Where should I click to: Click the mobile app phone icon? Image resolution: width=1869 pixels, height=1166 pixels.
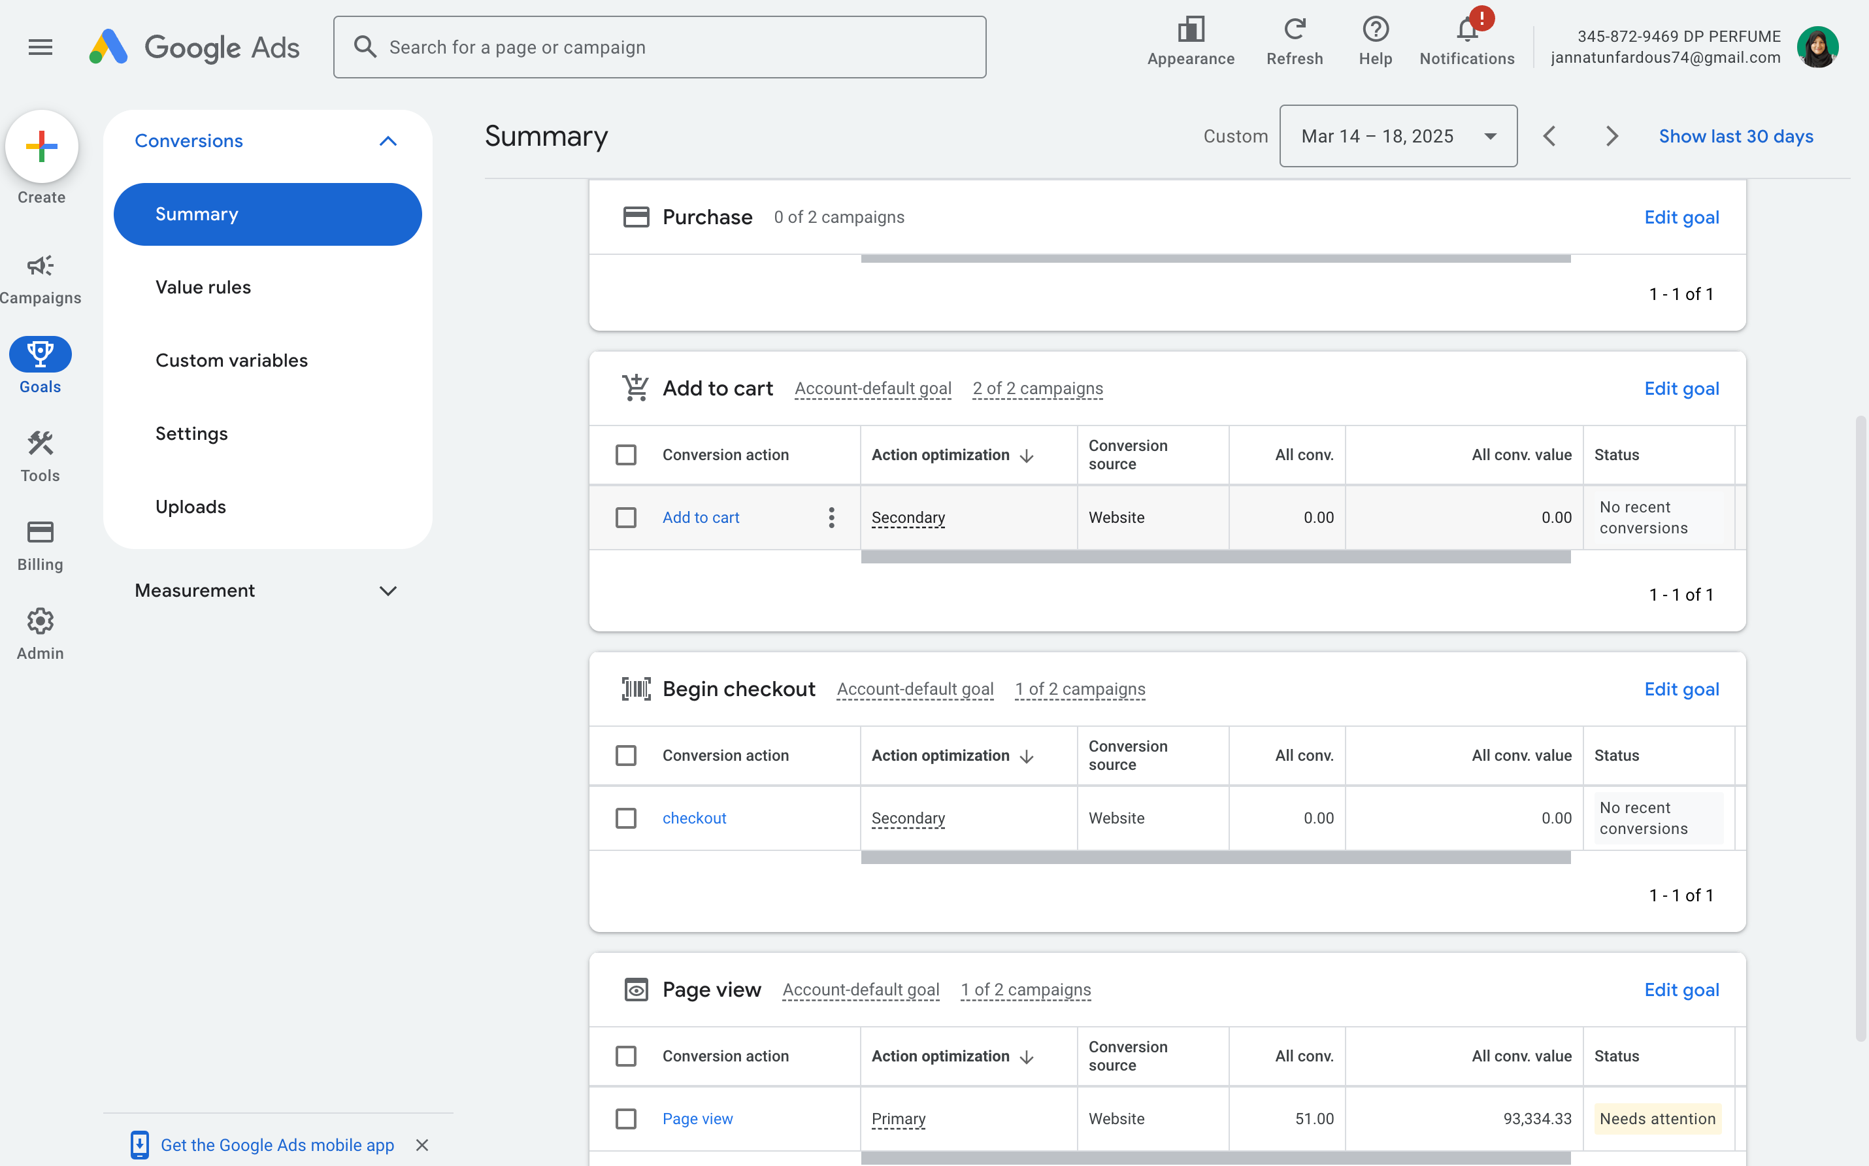click(x=140, y=1145)
